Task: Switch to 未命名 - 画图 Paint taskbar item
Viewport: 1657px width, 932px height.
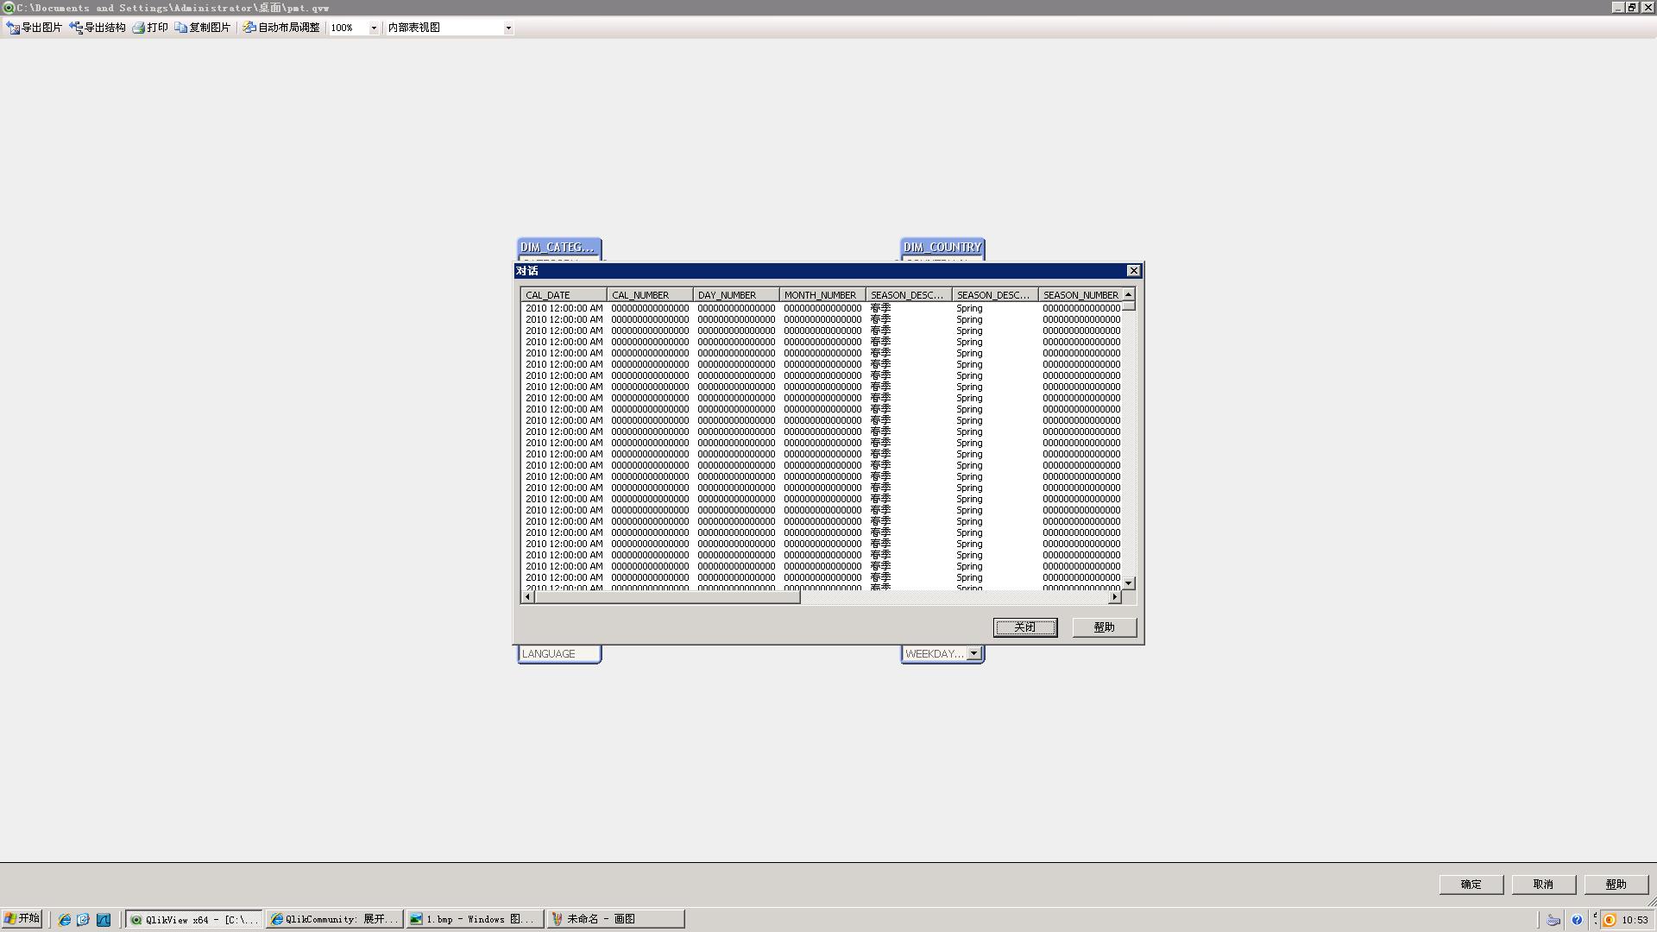Action: [x=616, y=919]
